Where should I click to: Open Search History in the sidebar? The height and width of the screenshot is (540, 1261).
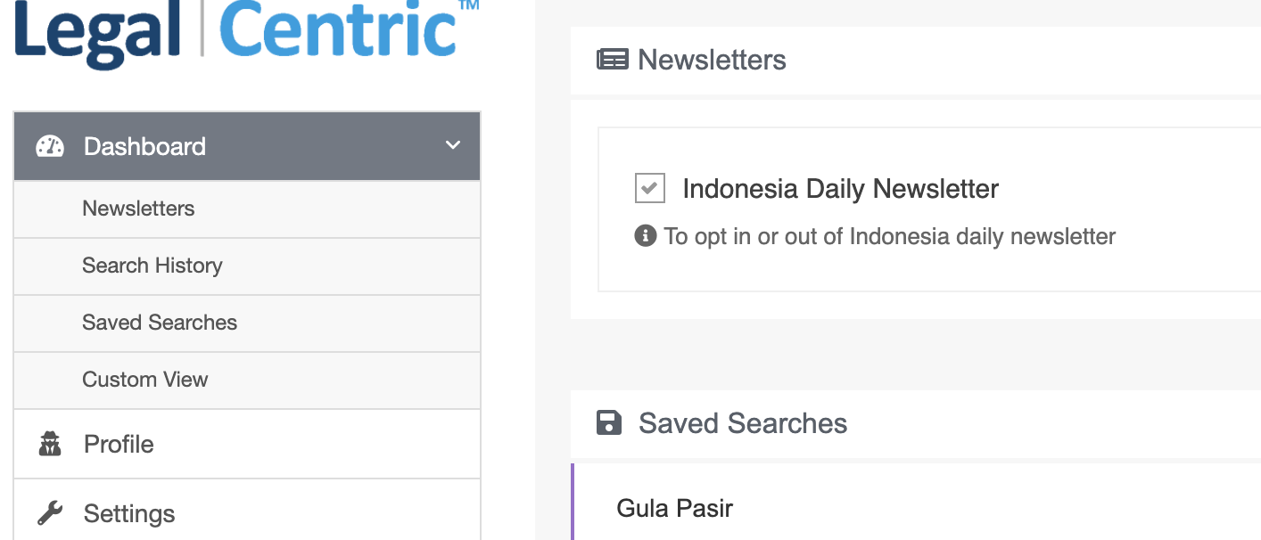(x=152, y=266)
